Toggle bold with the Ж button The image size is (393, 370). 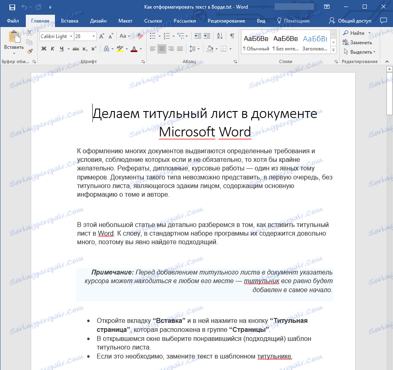point(43,49)
